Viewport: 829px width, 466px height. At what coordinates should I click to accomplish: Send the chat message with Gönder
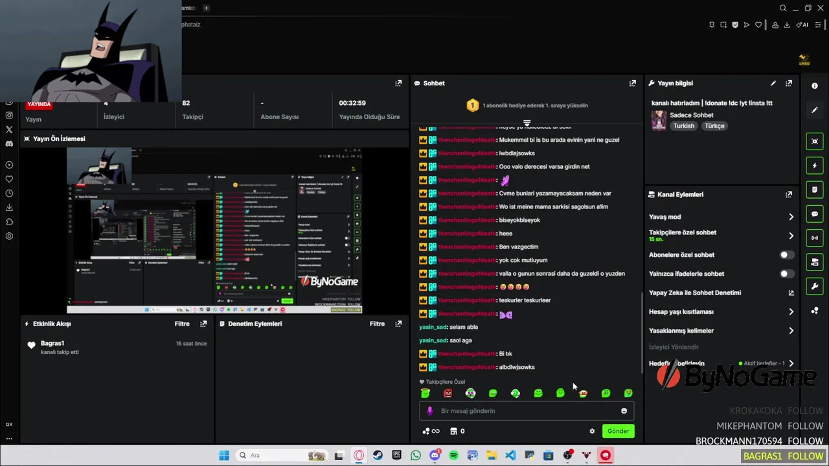(618, 431)
